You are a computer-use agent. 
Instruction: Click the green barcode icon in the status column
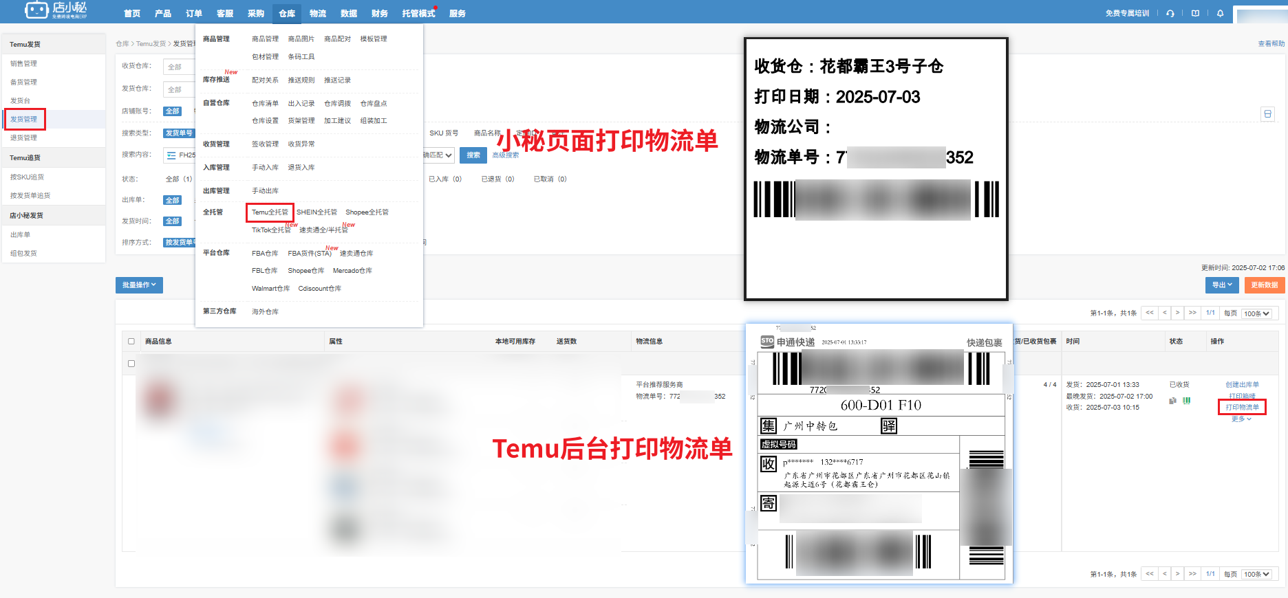click(1187, 401)
